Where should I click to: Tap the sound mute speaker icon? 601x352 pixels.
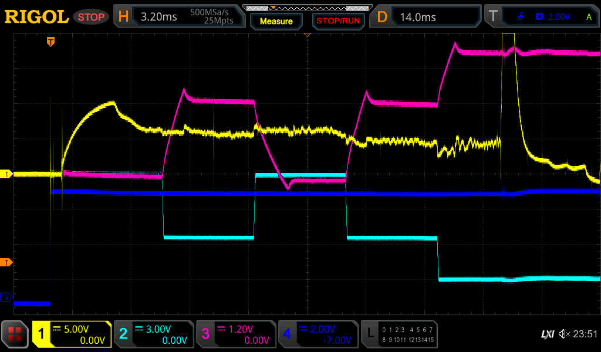[x=565, y=334]
